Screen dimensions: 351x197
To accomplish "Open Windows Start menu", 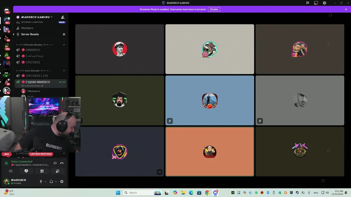I will [118, 193].
